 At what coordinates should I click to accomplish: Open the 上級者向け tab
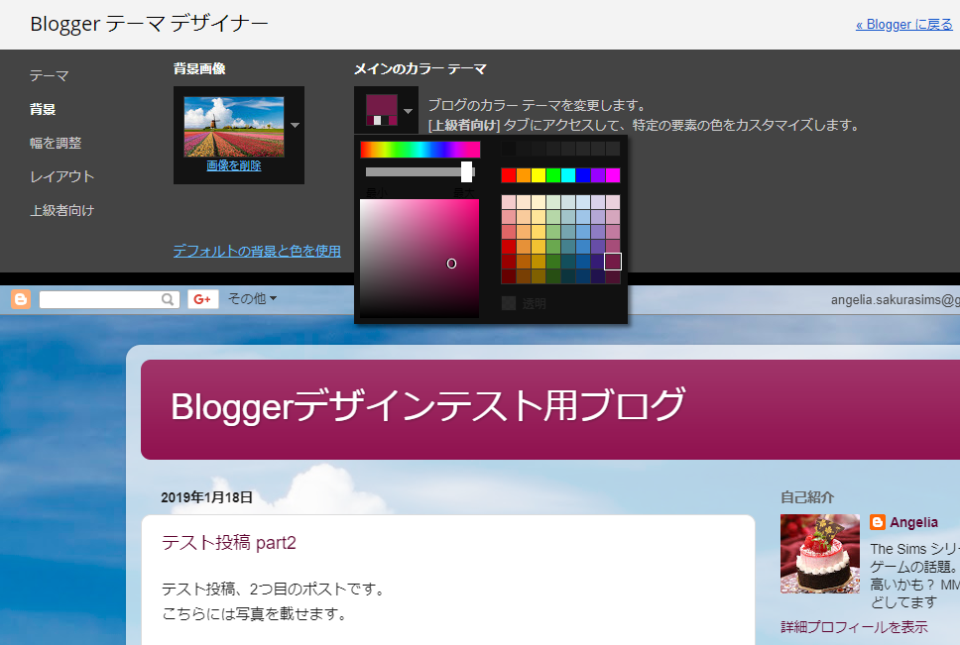[x=61, y=210]
